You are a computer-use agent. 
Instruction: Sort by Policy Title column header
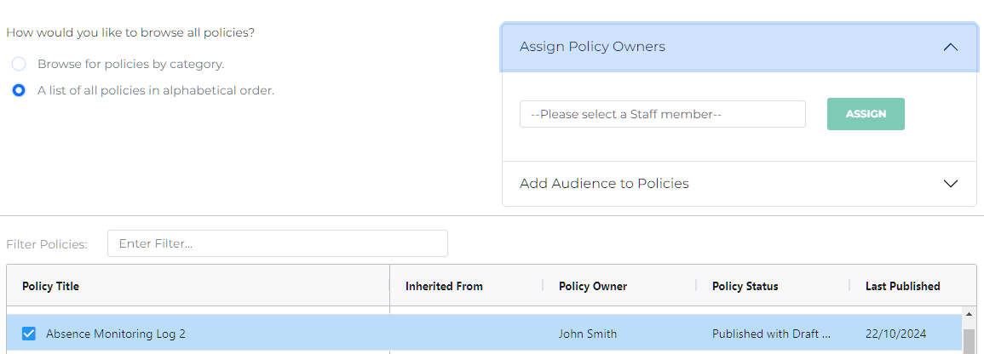[x=51, y=286]
